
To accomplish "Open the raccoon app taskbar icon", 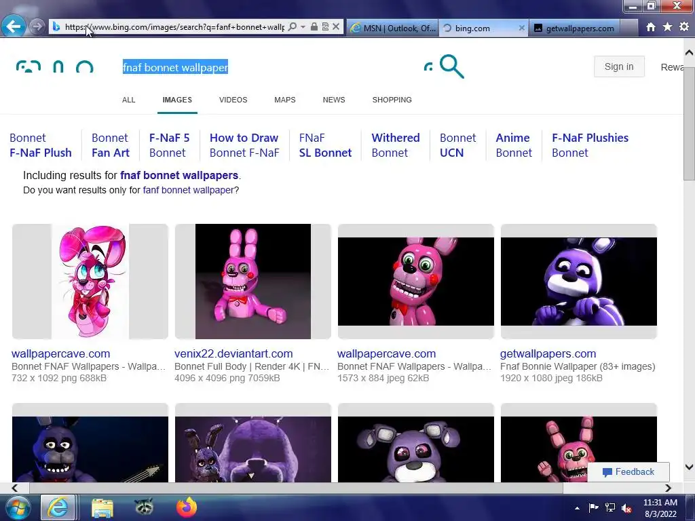I will tap(144, 507).
